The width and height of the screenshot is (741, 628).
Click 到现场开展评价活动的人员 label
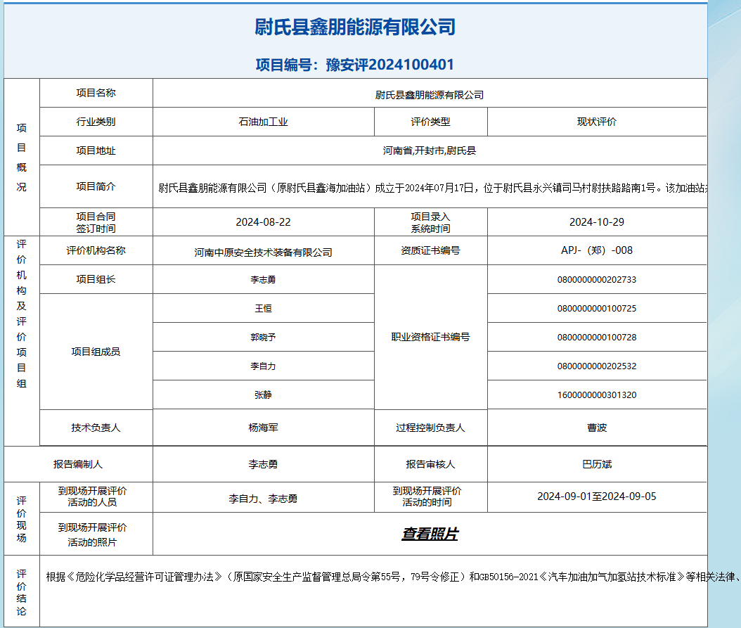click(x=93, y=496)
